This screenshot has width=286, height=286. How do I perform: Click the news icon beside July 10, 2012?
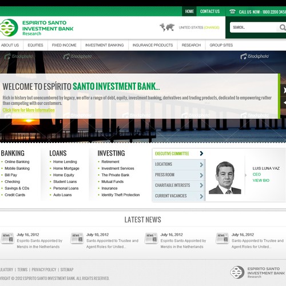coord(77,239)
